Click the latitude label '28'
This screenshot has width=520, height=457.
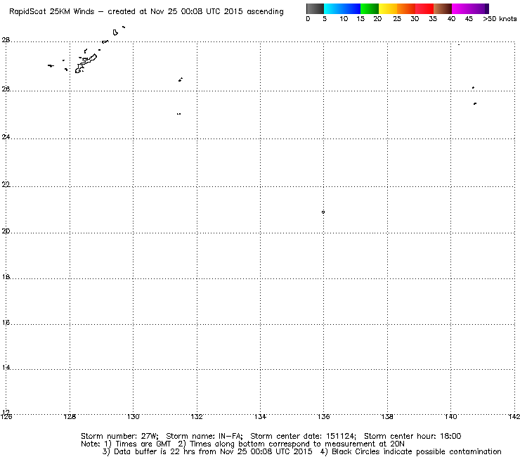pyautogui.click(x=6, y=40)
